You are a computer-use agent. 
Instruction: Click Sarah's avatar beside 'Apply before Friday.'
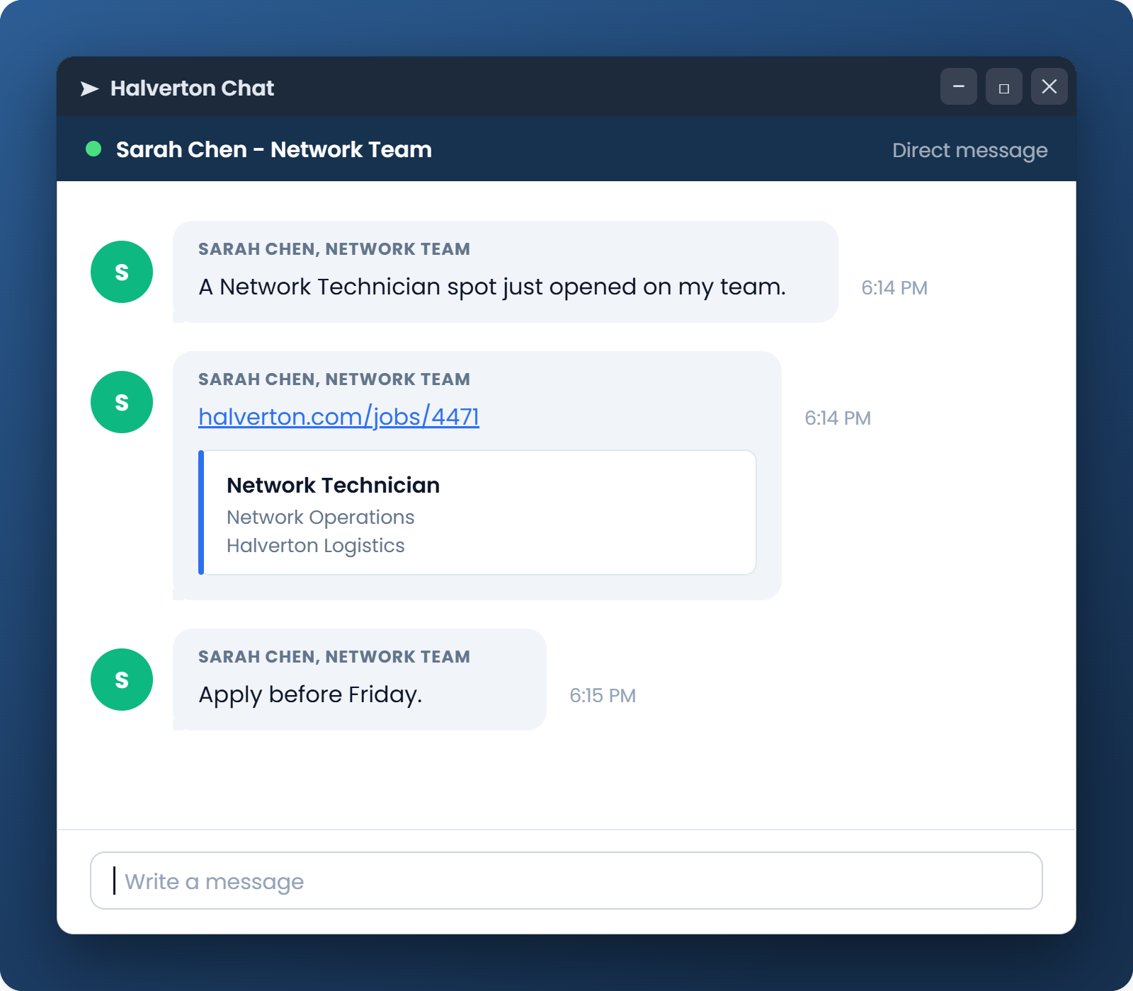(x=122, y=680)
